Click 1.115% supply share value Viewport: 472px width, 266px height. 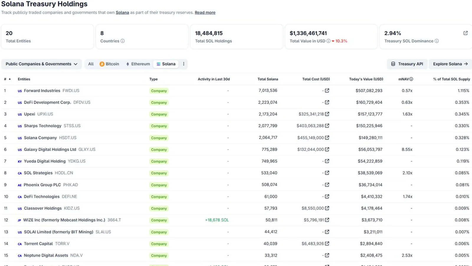pos(463,91)
